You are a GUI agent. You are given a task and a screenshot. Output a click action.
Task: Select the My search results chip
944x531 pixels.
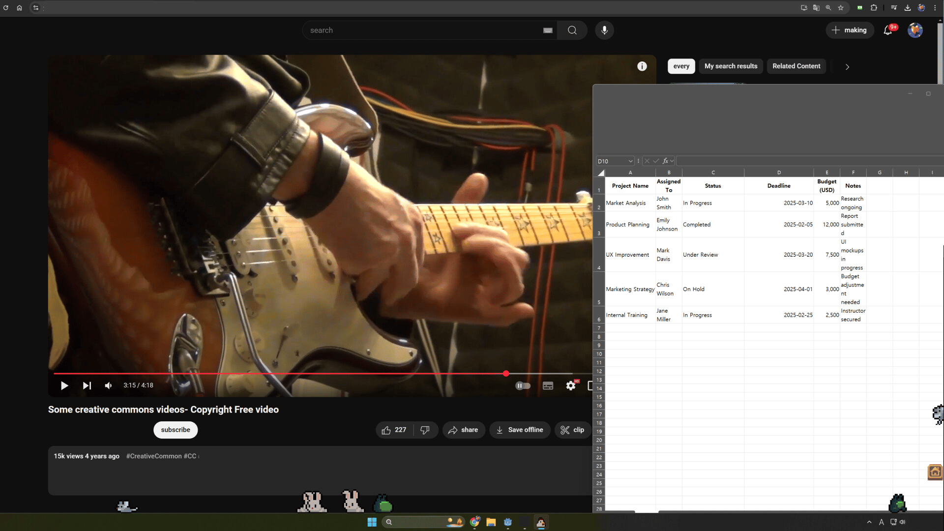(731, 66)
